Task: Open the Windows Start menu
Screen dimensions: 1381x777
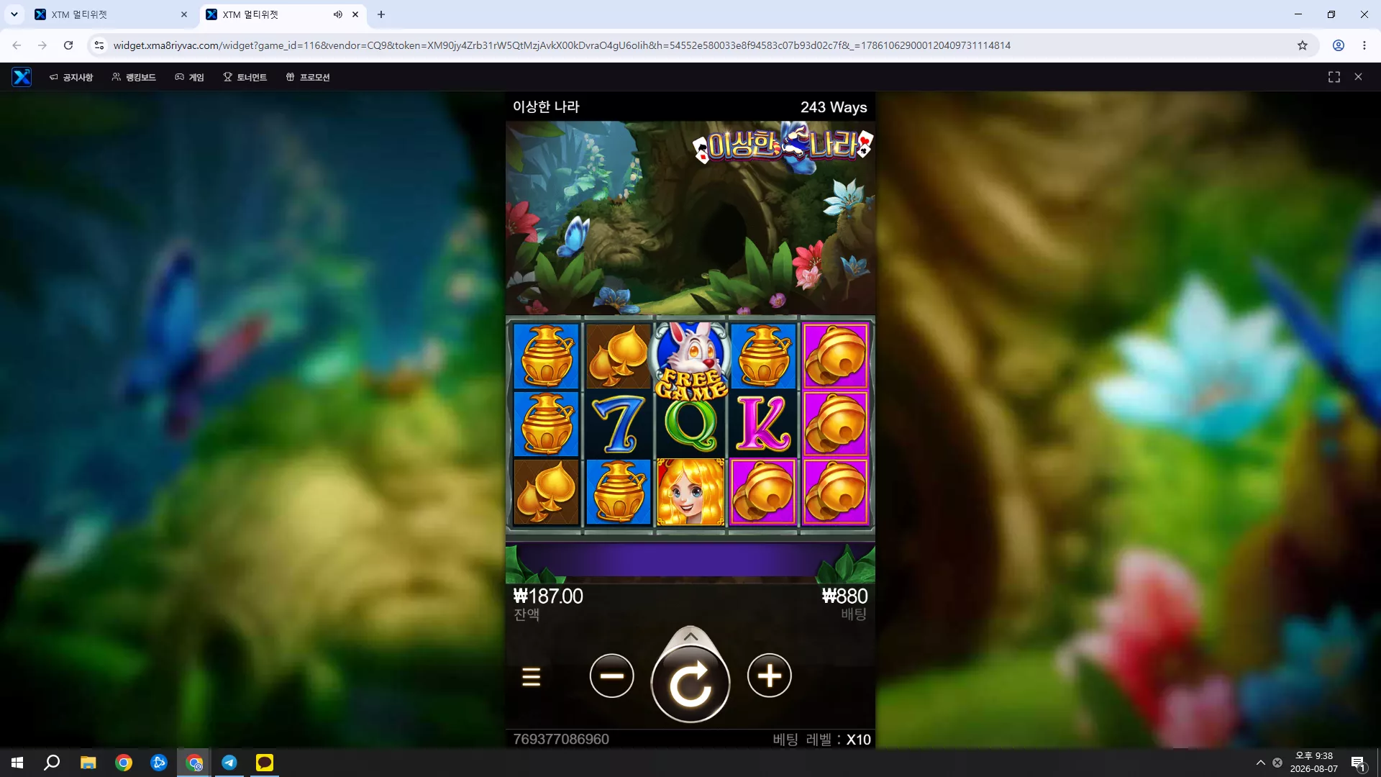Action: [x=17, y=763]
